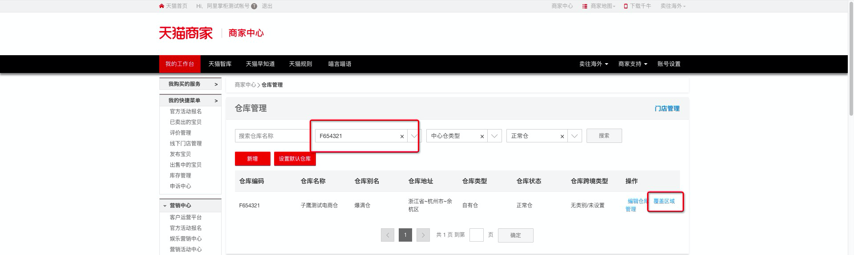Click 编辑仓库管理 link in the F654321 row

(x=636, y=205)
